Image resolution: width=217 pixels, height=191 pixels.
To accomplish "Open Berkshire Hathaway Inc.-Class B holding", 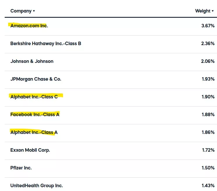I will point(46,43).
